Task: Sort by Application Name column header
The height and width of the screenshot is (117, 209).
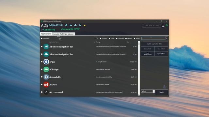Action: (x=54, y=42)
